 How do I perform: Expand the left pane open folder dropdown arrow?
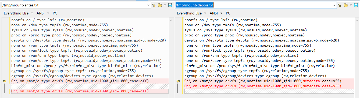165,5
